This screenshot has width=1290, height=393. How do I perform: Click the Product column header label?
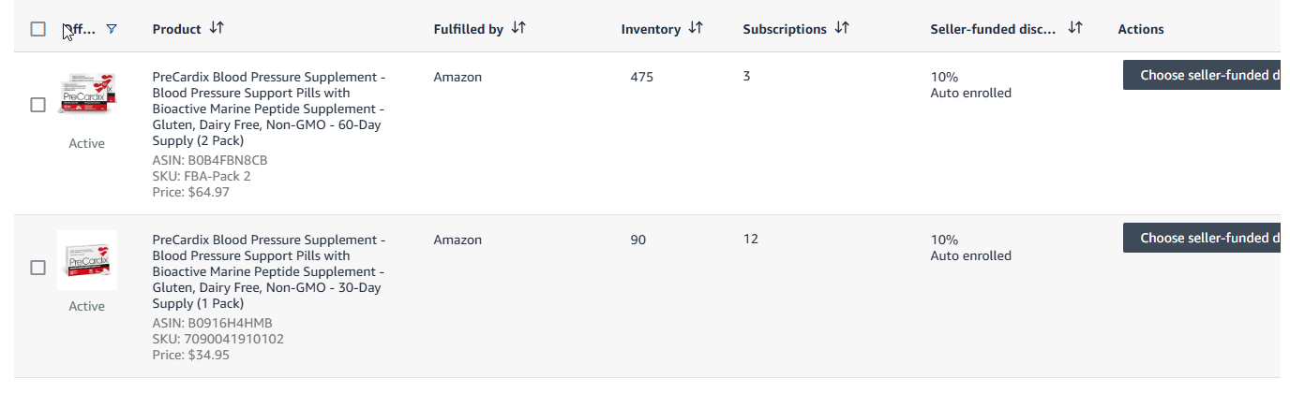pos(176,29)
